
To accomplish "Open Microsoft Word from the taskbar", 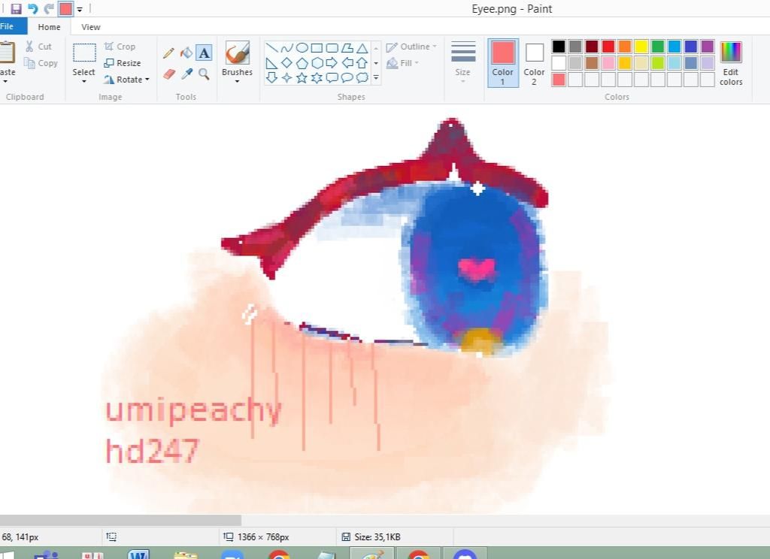I will 138,554.
